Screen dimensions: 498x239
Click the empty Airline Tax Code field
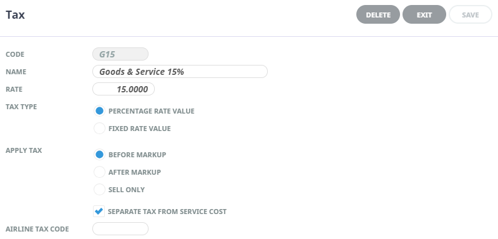point(120,229)
